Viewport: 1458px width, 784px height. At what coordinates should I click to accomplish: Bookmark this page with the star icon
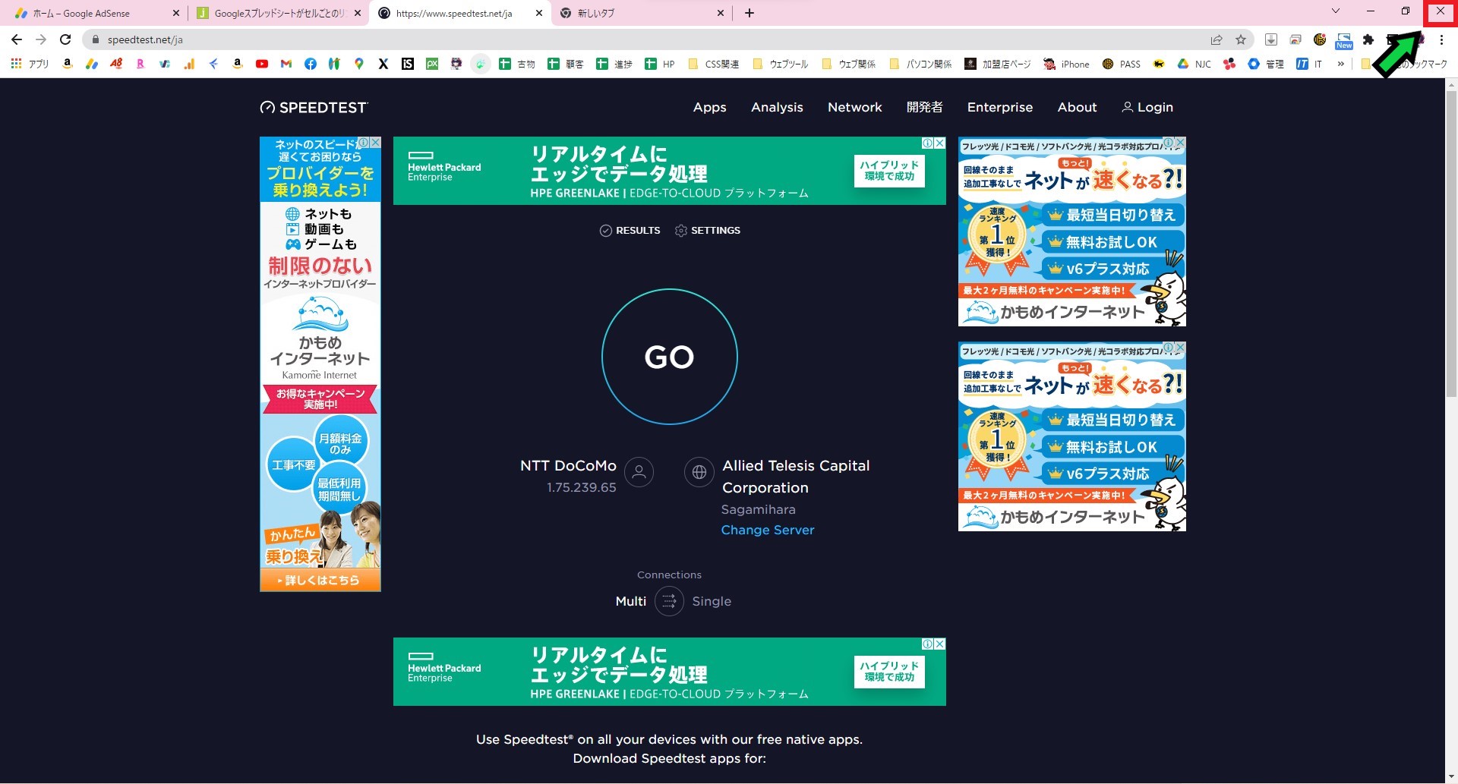[x=1241, y=39]
